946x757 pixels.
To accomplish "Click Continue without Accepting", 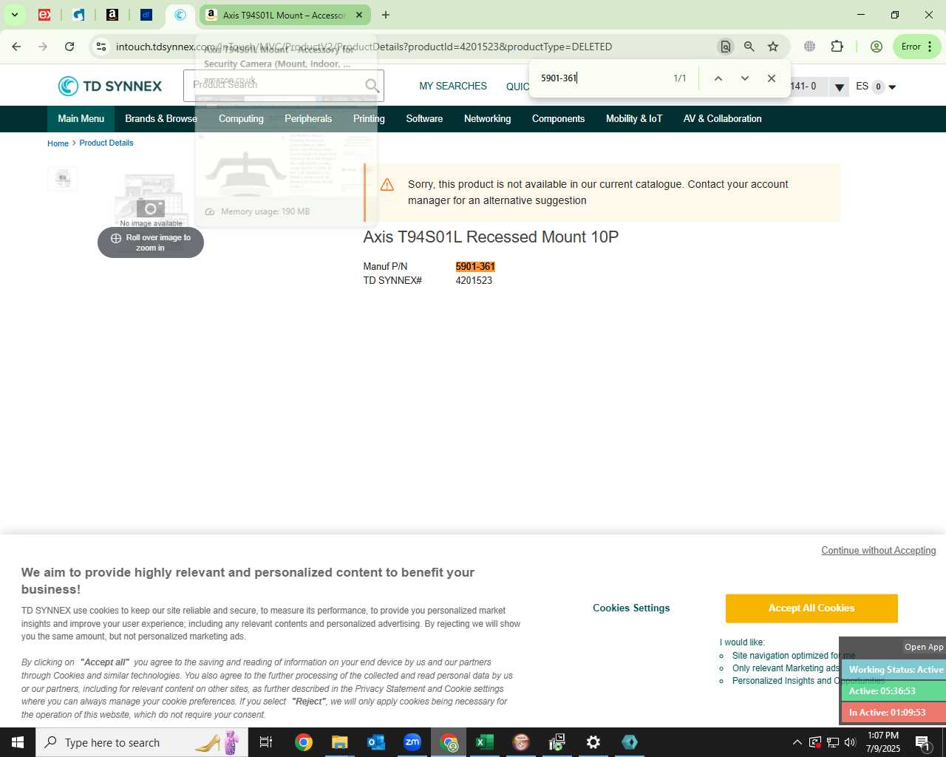I will (879, 551).
